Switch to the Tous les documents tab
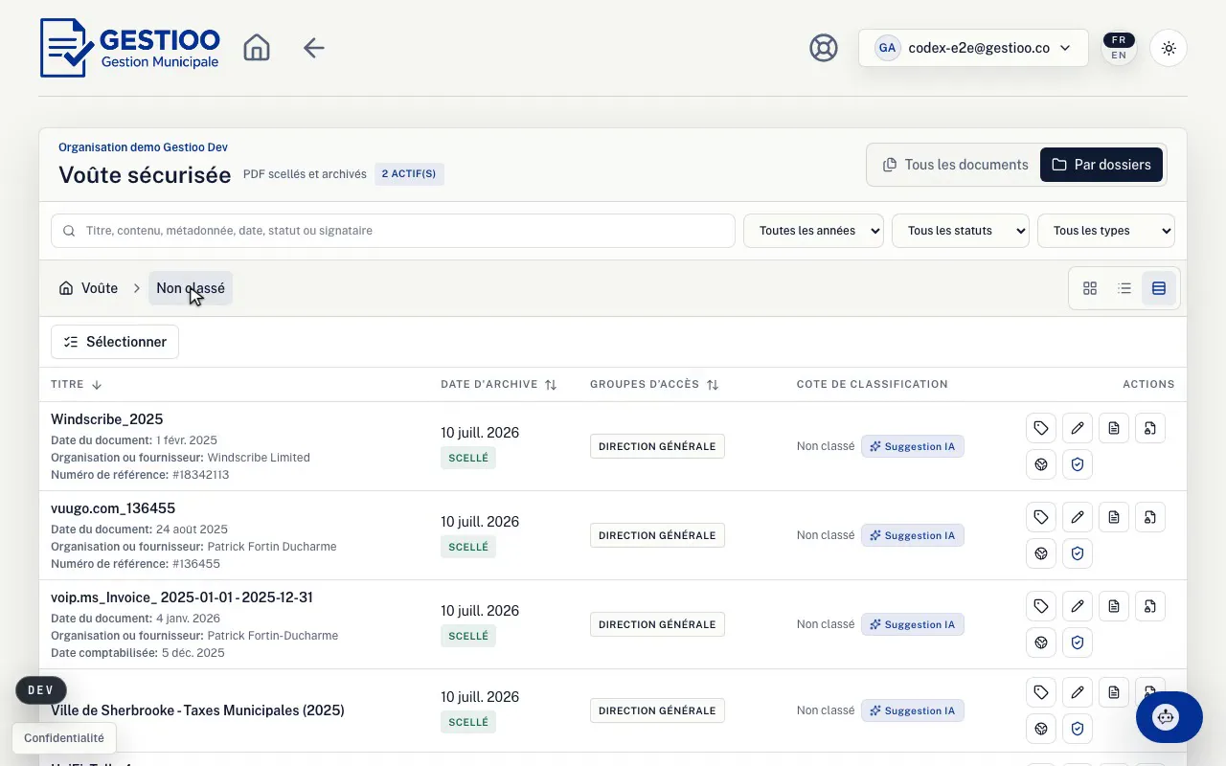This screenshot has width=1226, height=766. pyautogui.click(x=955, y=165)
